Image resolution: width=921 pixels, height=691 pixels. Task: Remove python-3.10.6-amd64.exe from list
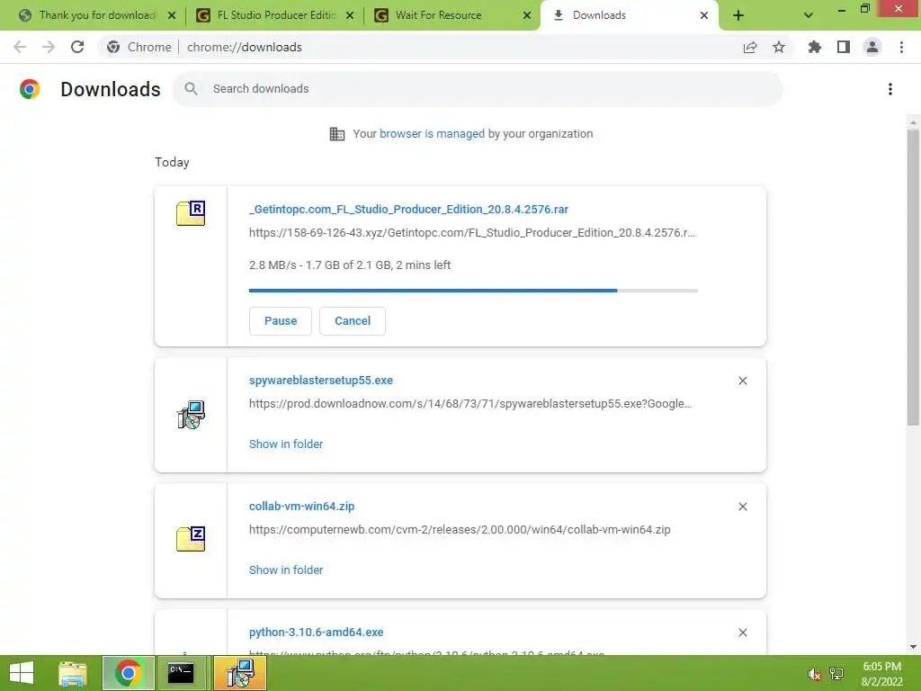tap(742, 633)
